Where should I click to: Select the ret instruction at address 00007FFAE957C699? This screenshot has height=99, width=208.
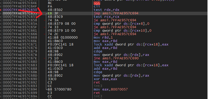click(x=97, y=93)
